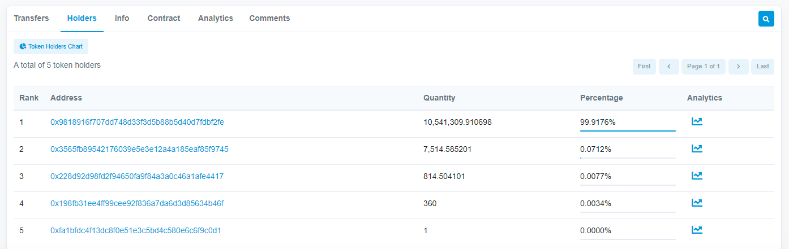Open address starting with 0x3565fb8954
This screenshot has height=249, width=789.
click(x=139, y=149)
